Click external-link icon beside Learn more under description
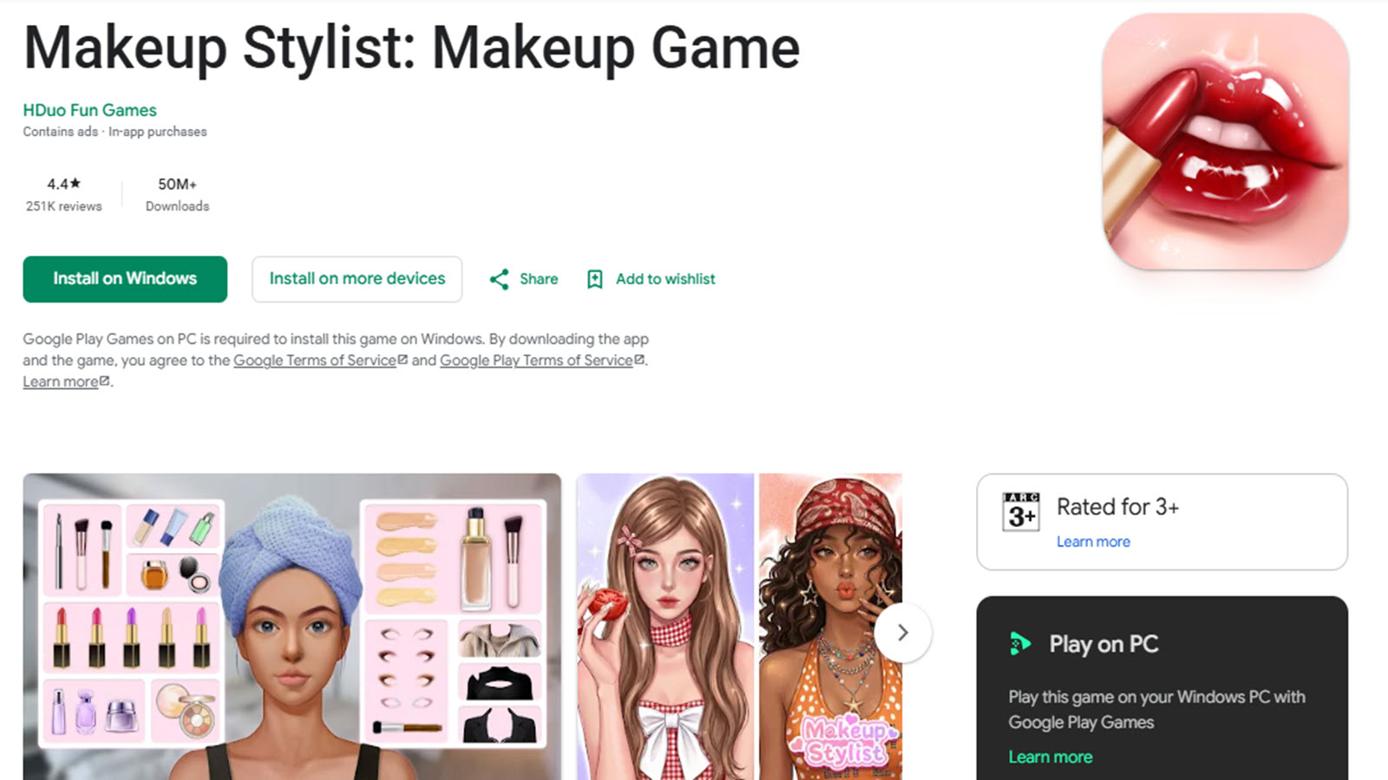 pos(105,380)
